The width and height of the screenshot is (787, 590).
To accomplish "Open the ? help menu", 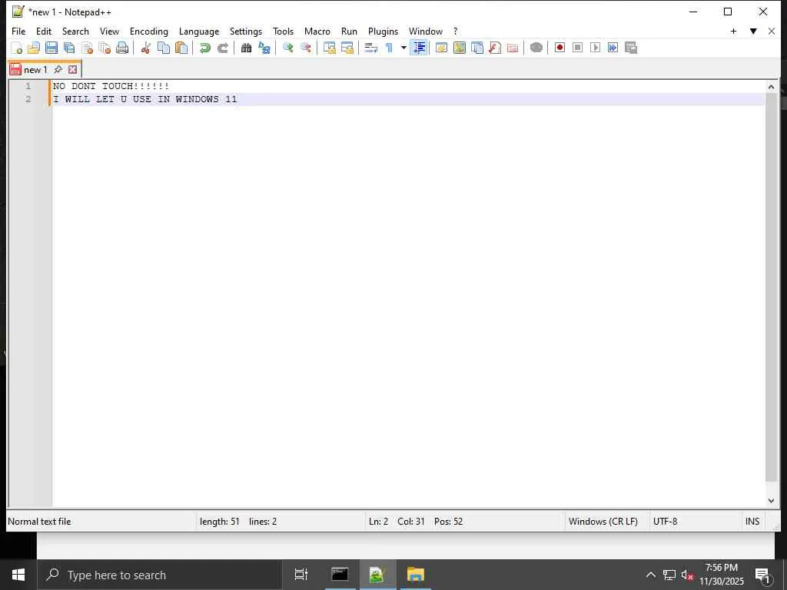I will (x=455, y=31).
